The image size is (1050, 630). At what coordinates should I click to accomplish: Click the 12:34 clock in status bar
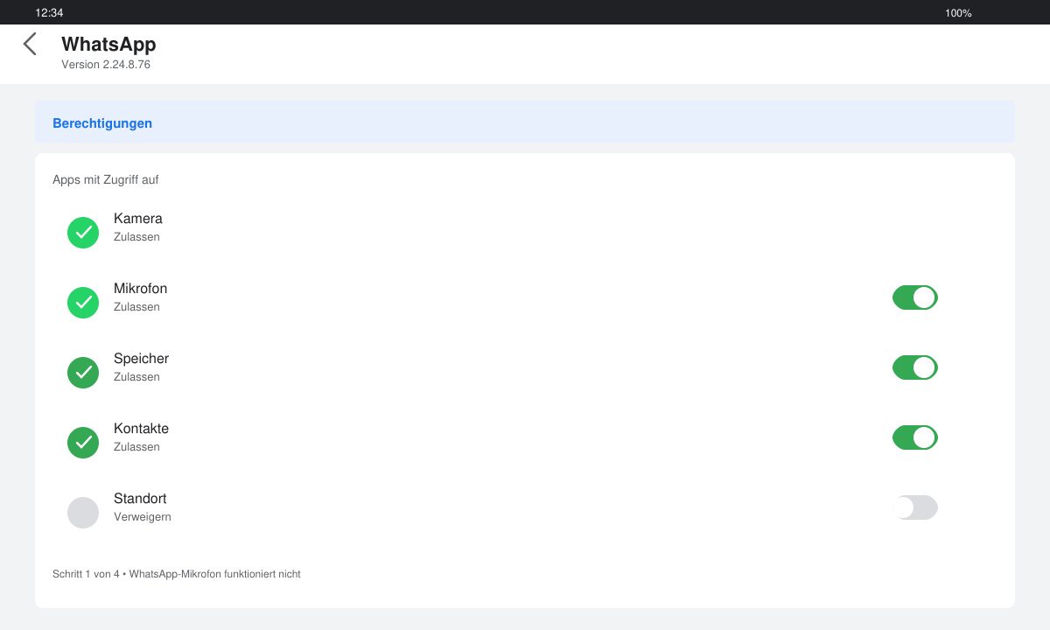(x=49, y=13)
